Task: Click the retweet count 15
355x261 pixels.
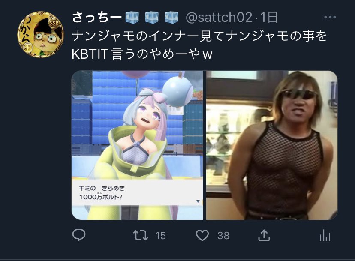Action: [x=160, y=236]
